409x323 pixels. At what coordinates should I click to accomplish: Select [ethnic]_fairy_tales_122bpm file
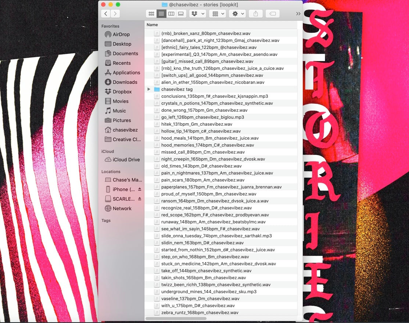coord(221,47)
